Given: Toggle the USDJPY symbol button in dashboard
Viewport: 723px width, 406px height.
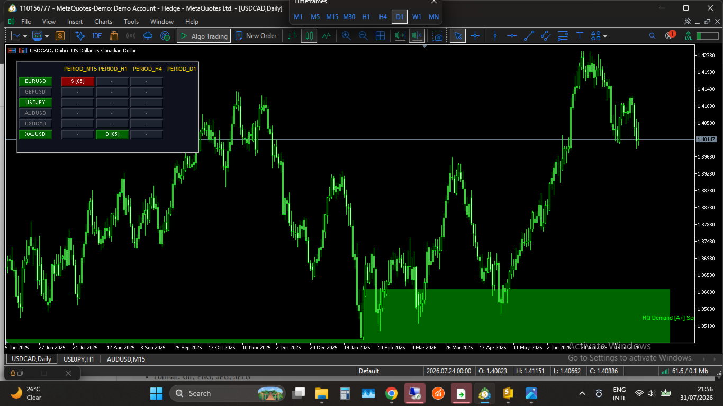Looking at the screenshot, I should tap(35, 103).
